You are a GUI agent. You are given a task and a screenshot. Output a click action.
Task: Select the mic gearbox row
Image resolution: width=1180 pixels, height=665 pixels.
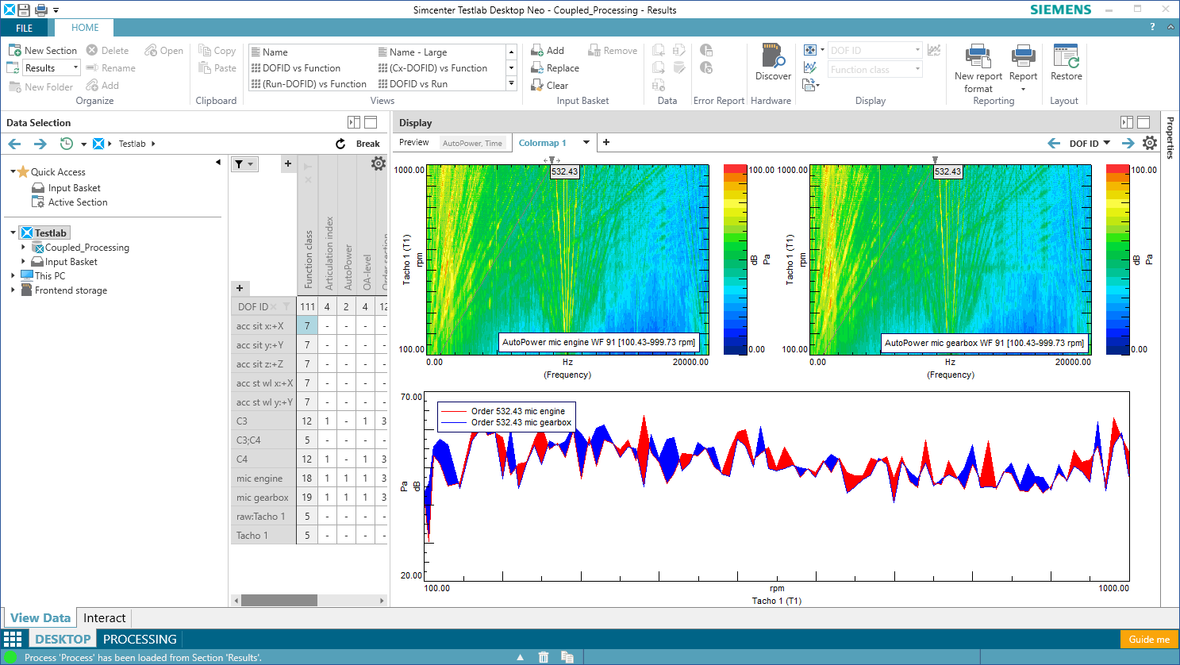262,498
